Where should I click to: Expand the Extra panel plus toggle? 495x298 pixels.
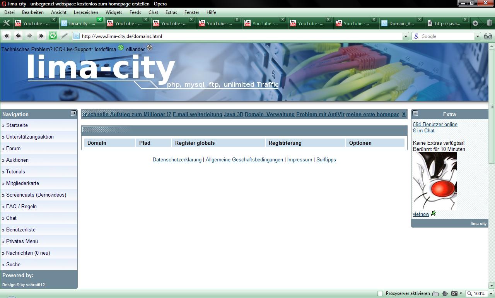(x=415, y=113)
